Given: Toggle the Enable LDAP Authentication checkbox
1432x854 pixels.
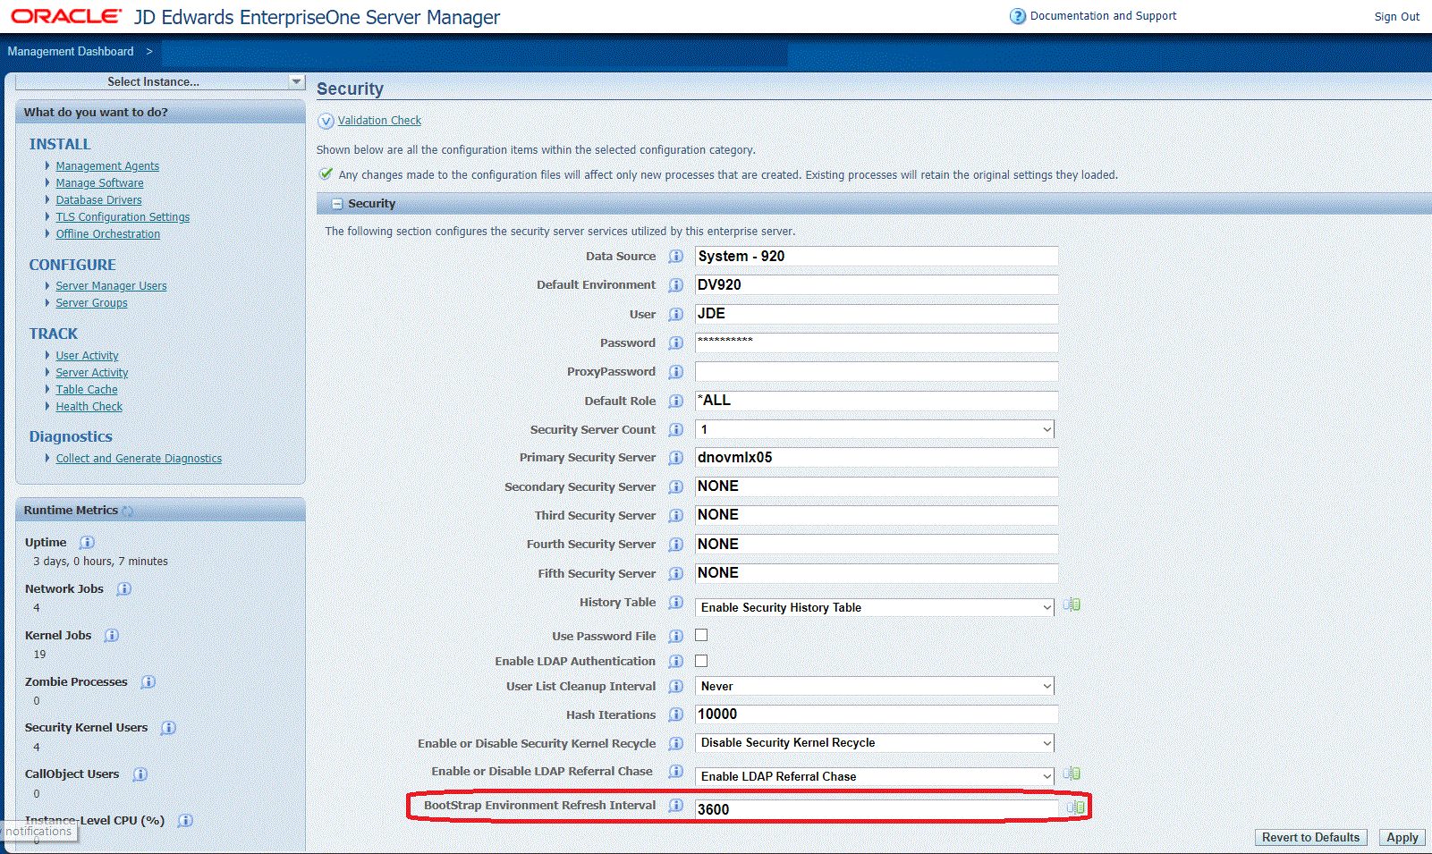Looking at the screenshot, I should [701, 661].
